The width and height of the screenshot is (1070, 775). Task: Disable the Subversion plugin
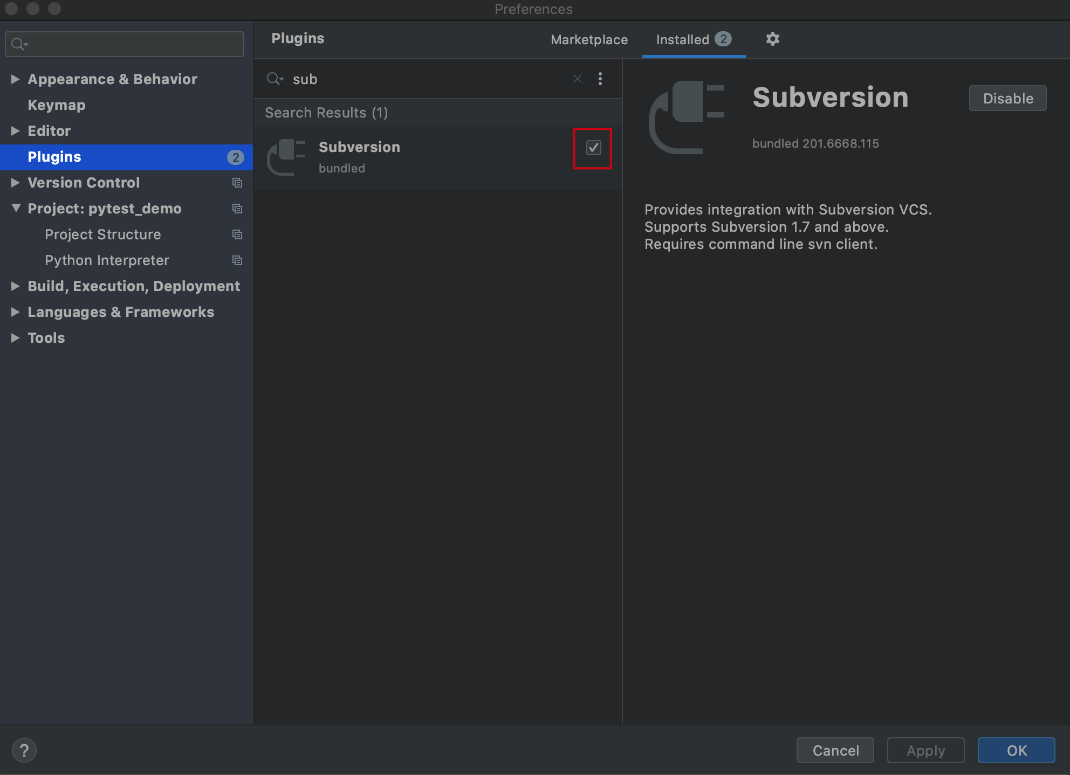[1007, 98]
